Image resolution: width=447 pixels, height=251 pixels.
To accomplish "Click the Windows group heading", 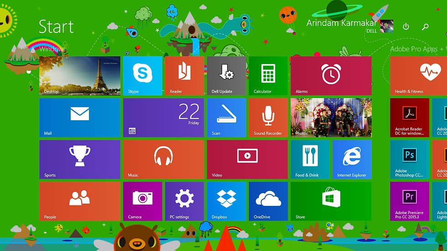I will [x=52, y=49].
